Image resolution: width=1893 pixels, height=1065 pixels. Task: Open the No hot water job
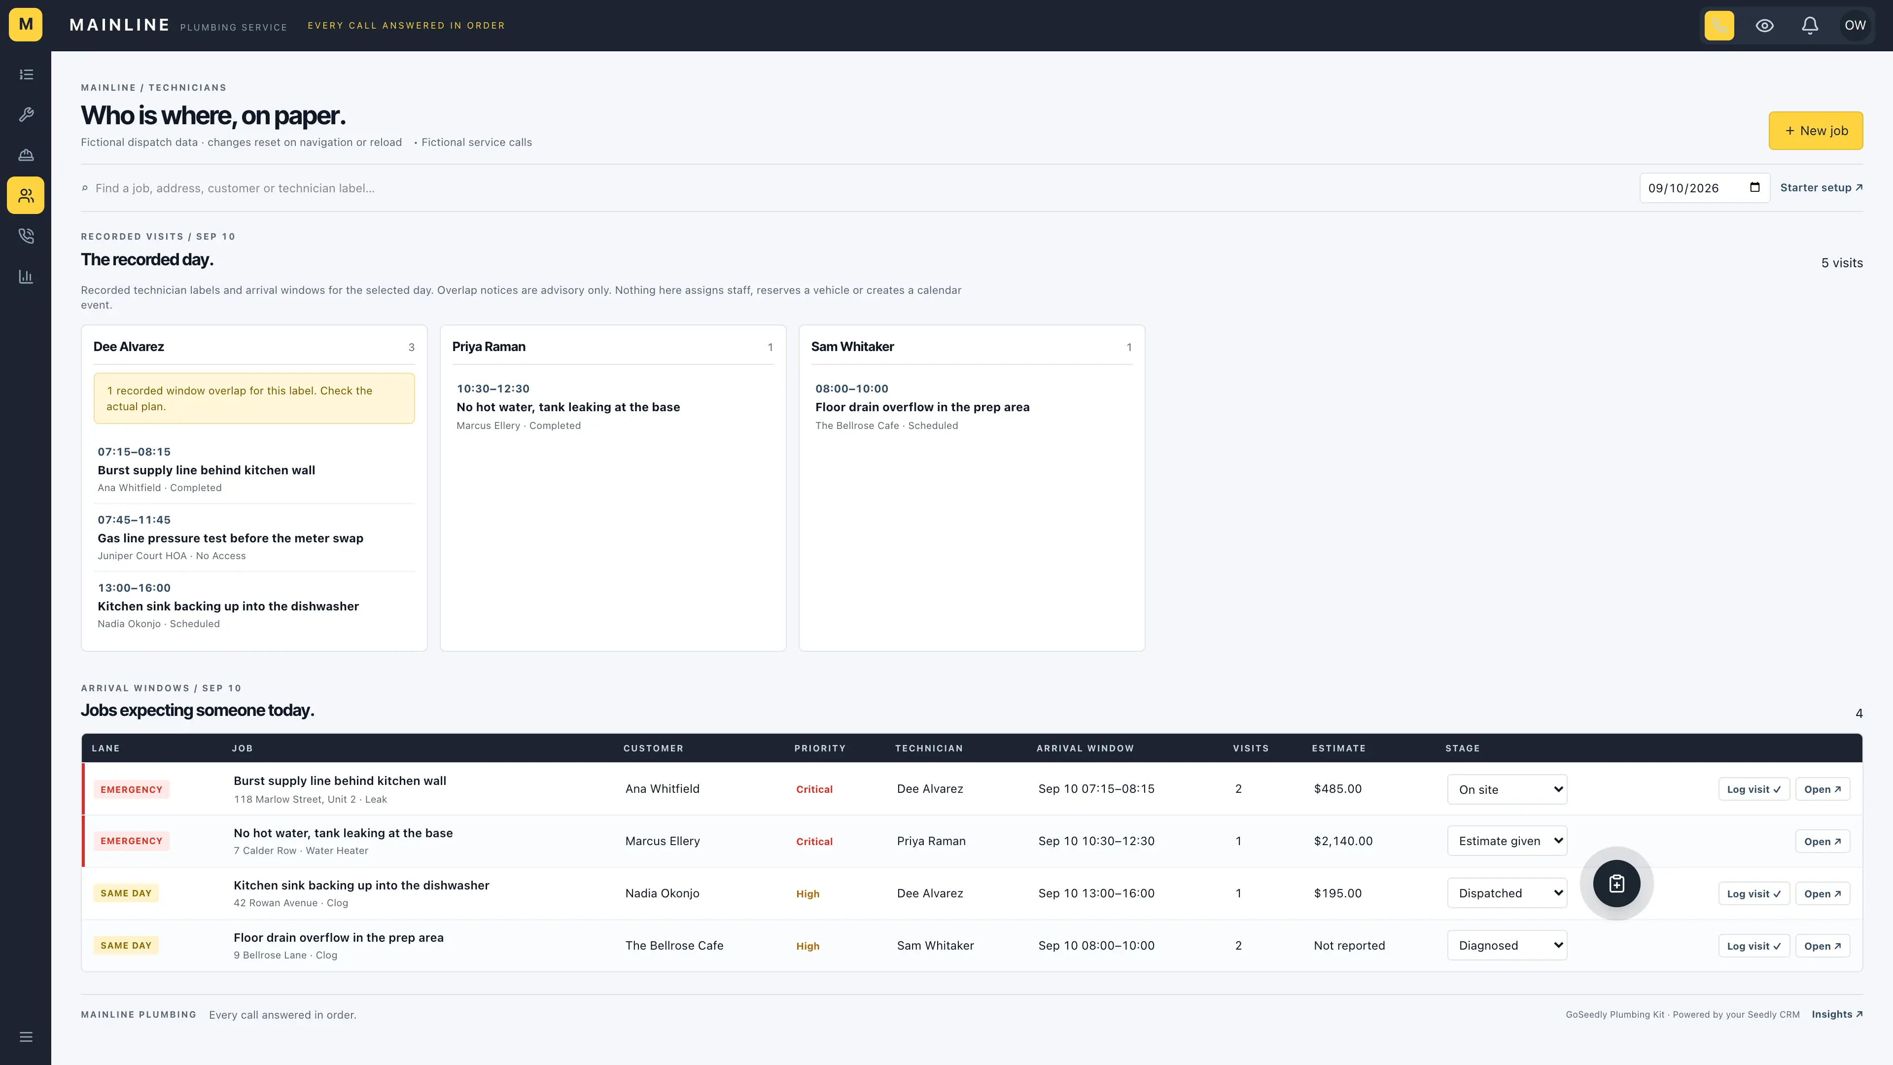(x=1823, y=842)
